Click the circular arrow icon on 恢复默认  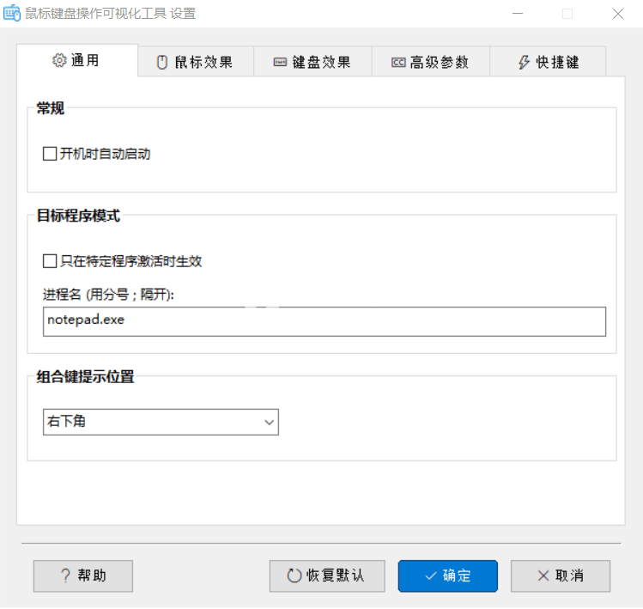tap(294, 576)
